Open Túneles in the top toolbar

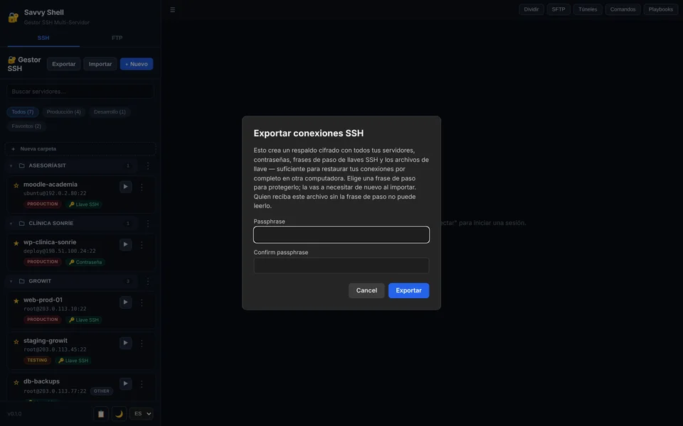(588, 9)
